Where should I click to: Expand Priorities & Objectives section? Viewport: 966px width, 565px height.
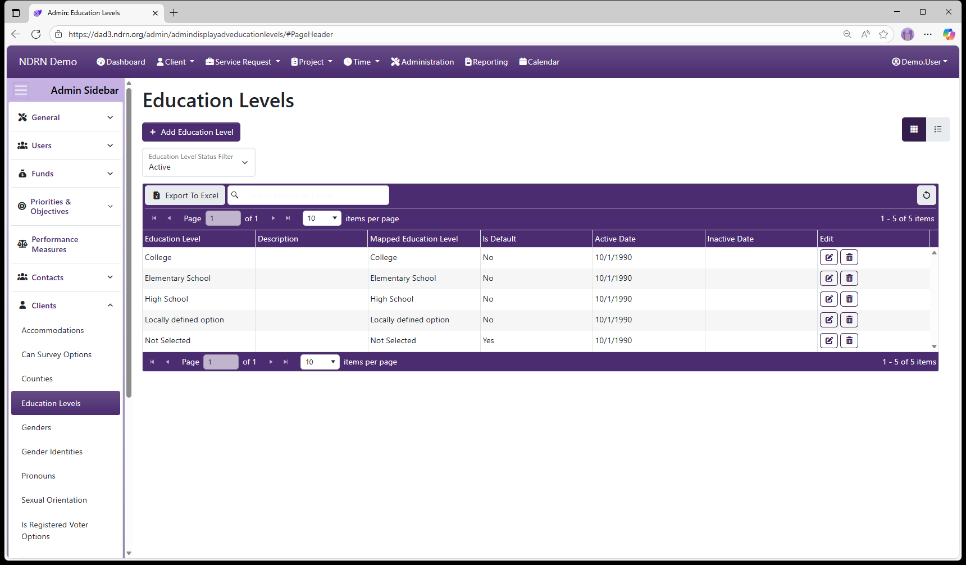point(66,206)
